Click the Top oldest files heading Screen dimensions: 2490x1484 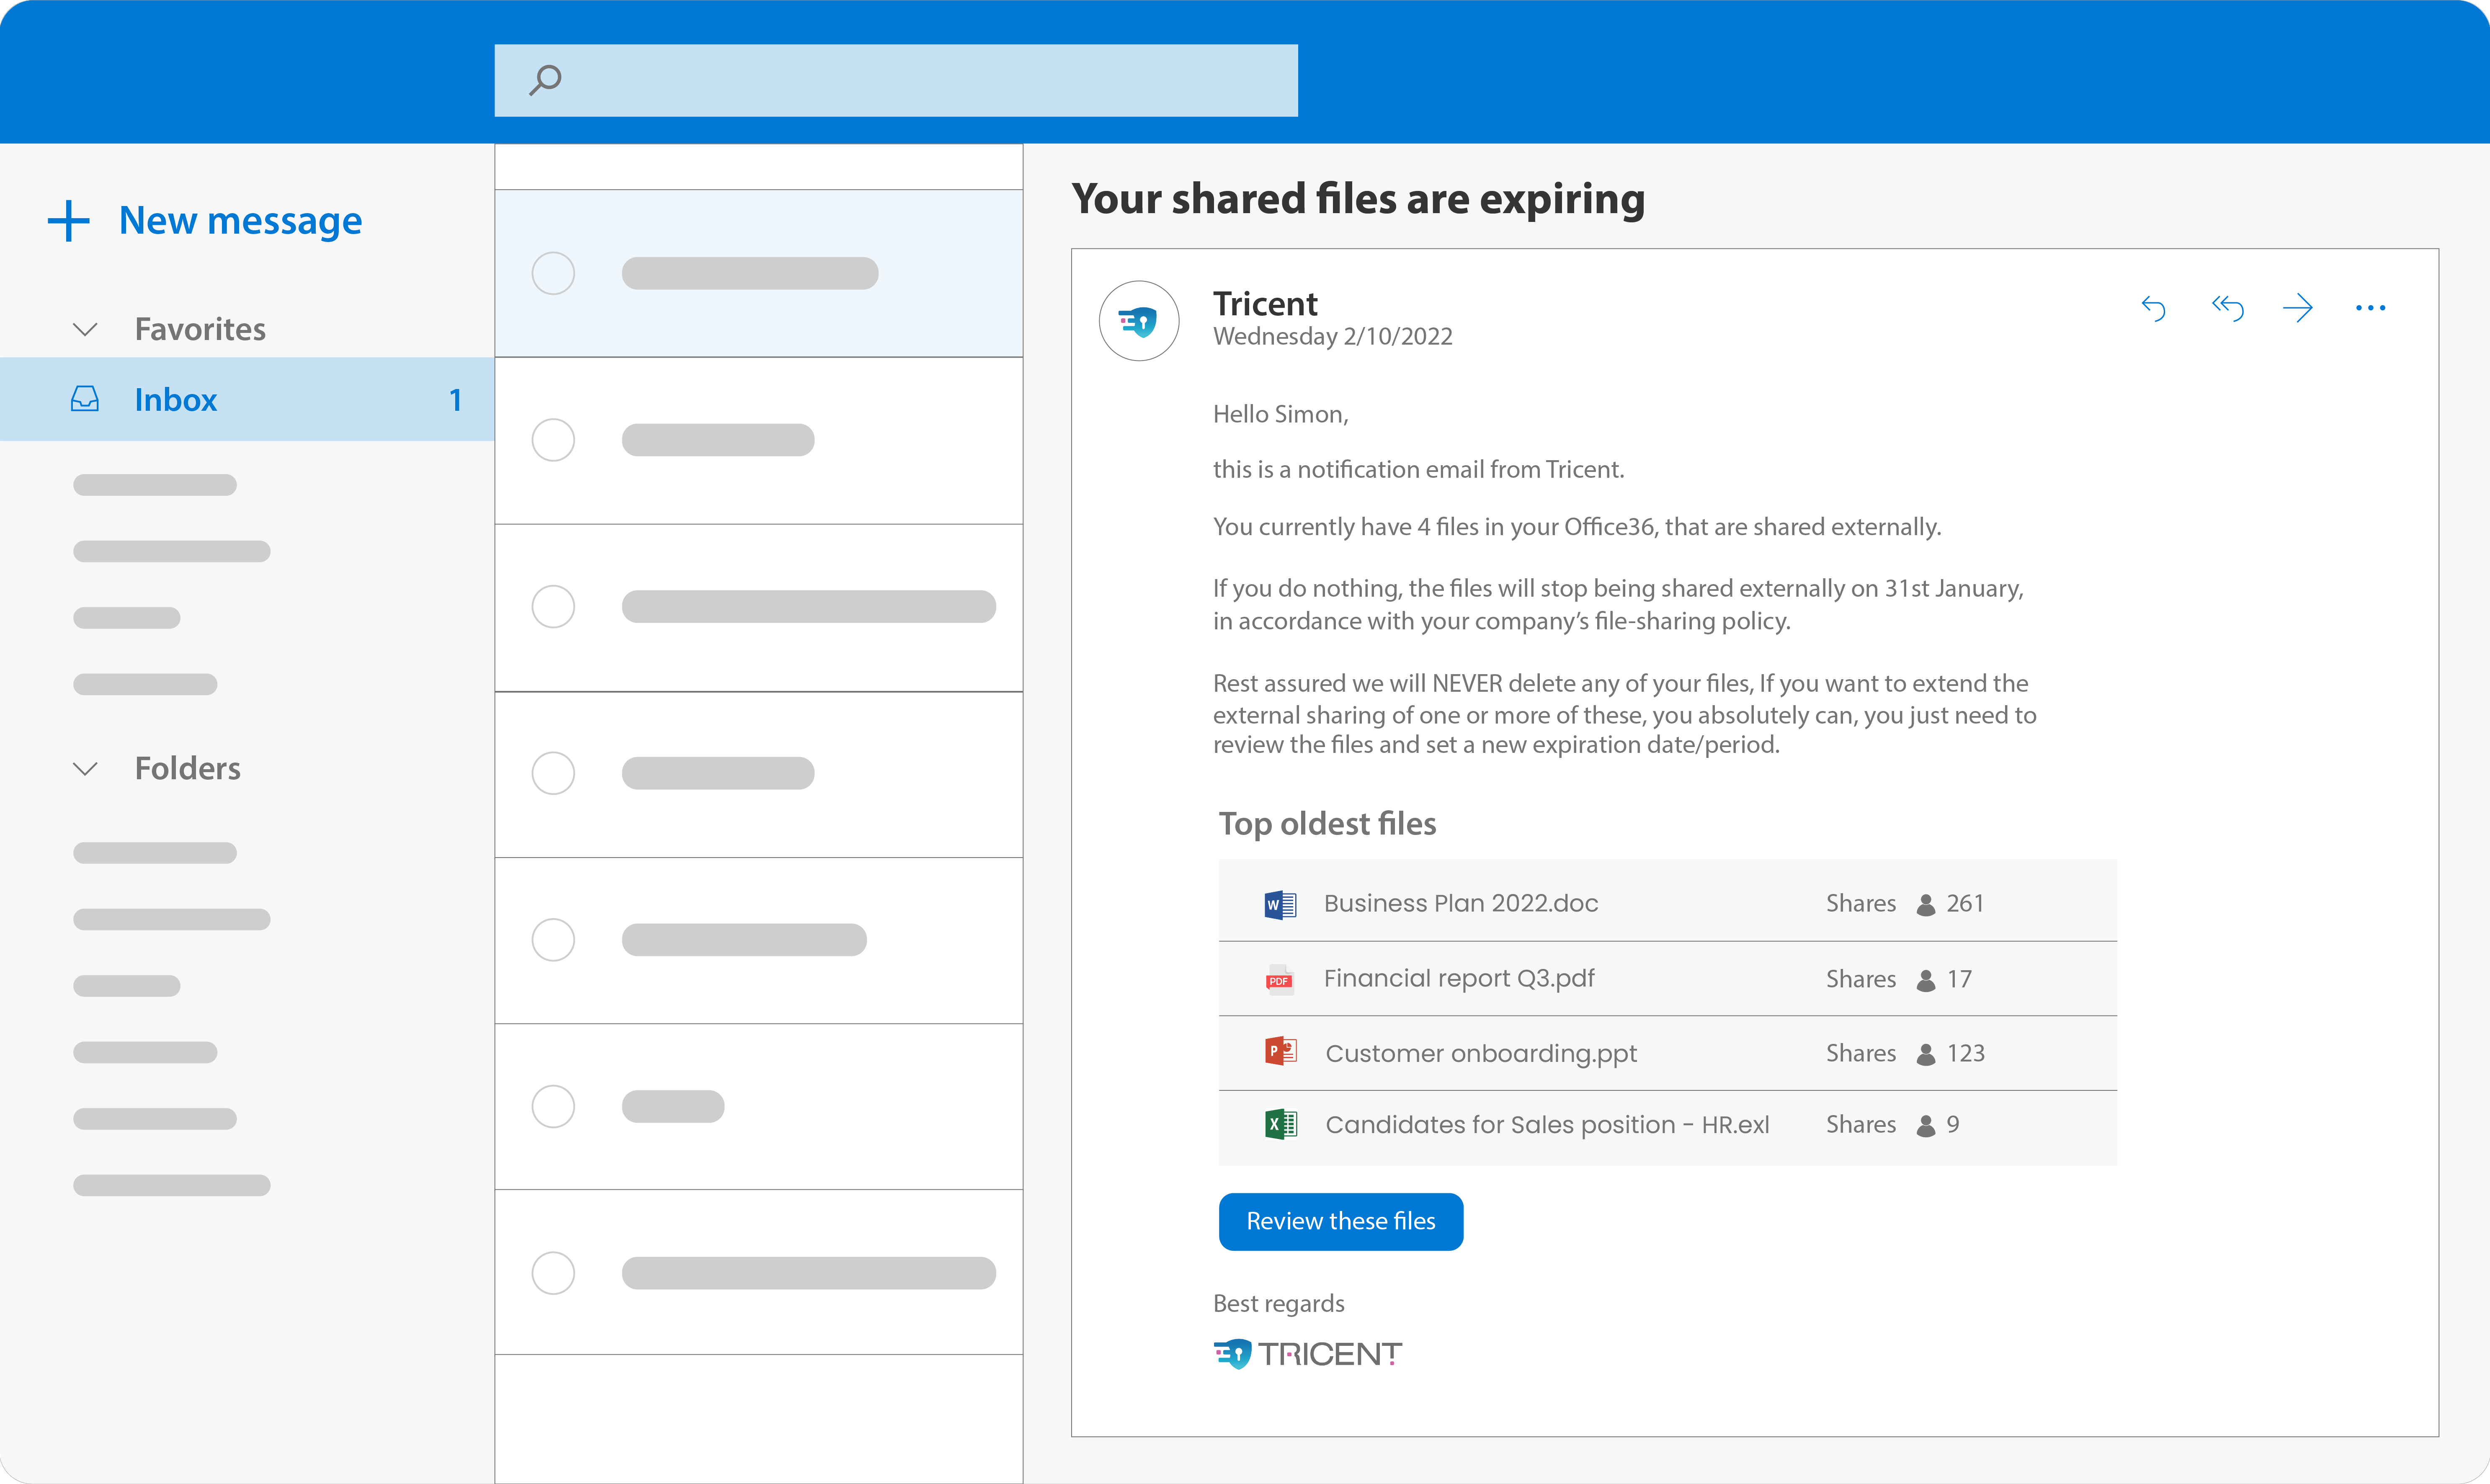coord(1327,824)
